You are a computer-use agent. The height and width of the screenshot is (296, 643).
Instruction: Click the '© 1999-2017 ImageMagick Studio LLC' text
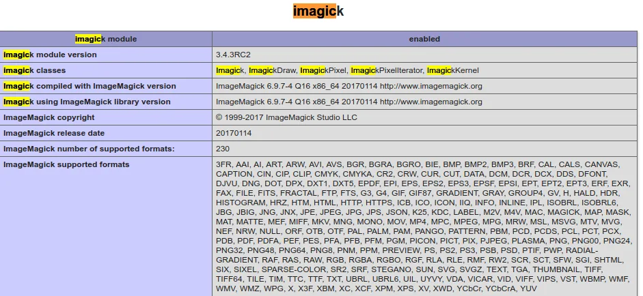286,117
